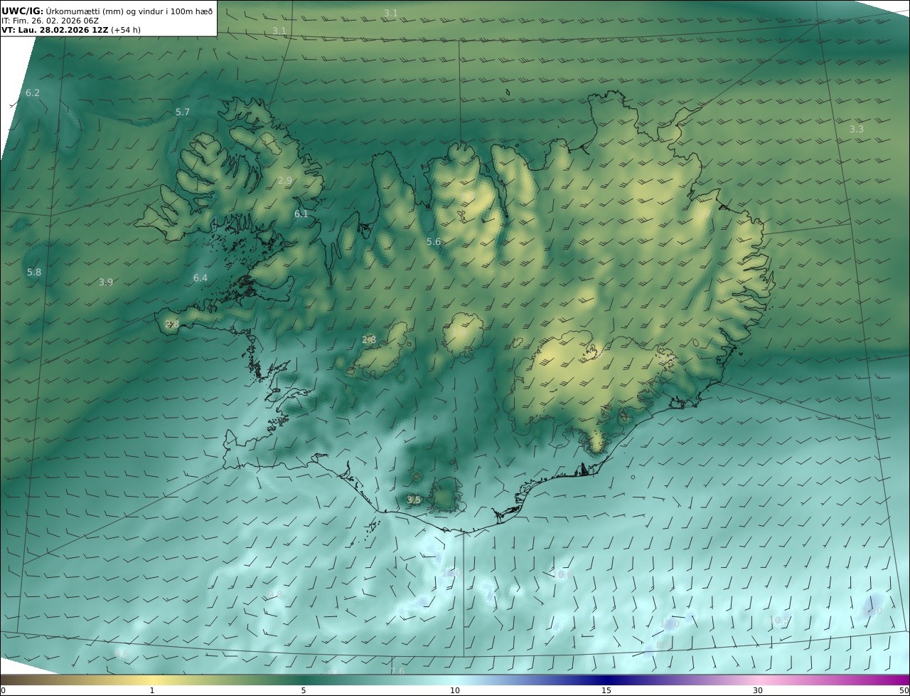Click the 30 tick on color scale
910x696 pixels.
pos(758,690)
